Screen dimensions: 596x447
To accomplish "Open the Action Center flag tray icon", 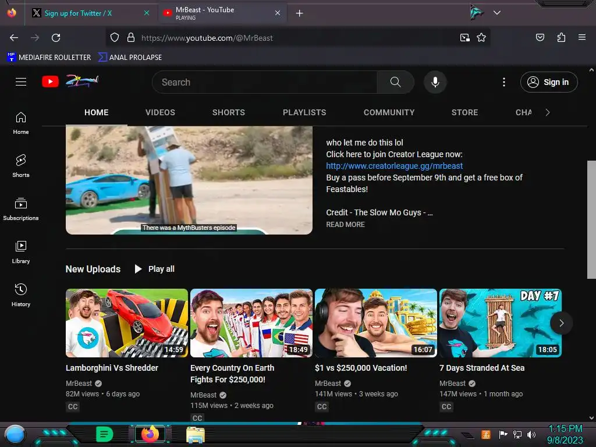I will (503, 434).
